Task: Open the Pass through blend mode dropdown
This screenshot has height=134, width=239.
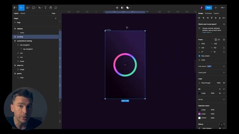Action: pyautogui.click(x=207, y=83)
